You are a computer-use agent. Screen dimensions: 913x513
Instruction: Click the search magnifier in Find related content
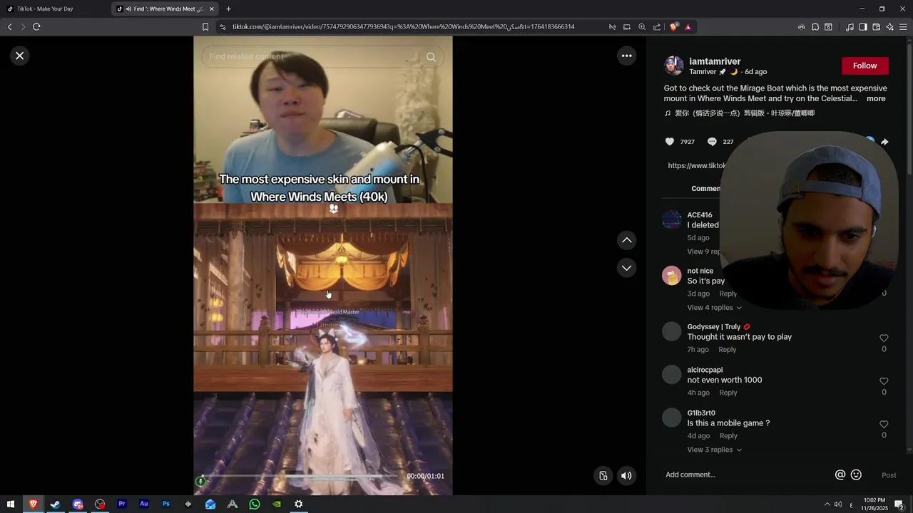point(431,57)
